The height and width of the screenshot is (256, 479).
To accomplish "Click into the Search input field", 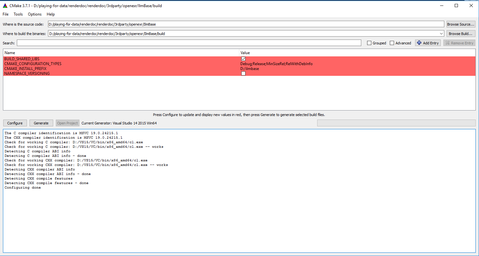I will pyautogui.click(x=189, y=43).
